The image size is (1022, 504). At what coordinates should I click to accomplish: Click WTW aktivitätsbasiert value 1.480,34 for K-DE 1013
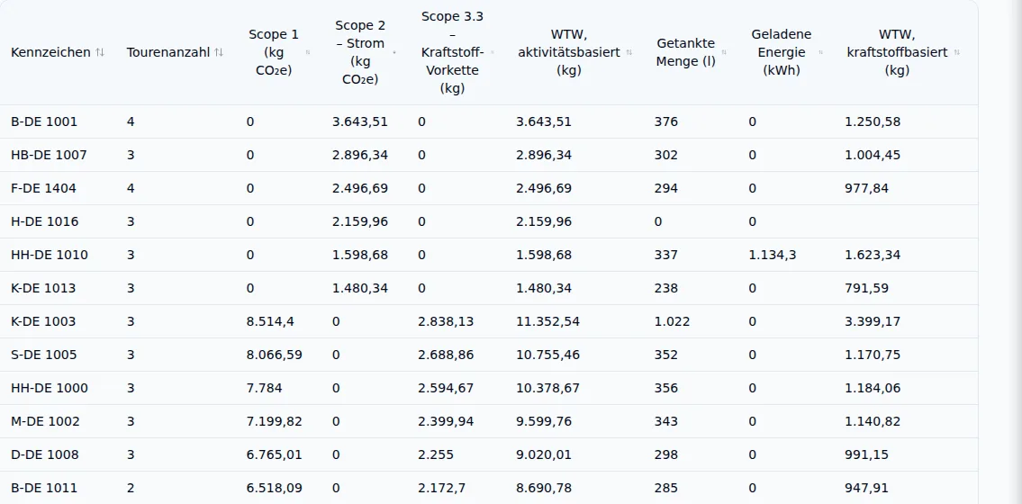(x=544, y=288)
